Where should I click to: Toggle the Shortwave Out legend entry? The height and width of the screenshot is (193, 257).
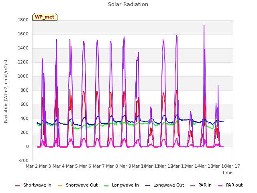tap(78, 185)
